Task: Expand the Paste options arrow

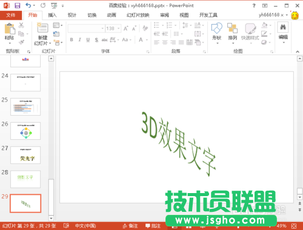Action: pyautogui.click(x=10, y=43)
